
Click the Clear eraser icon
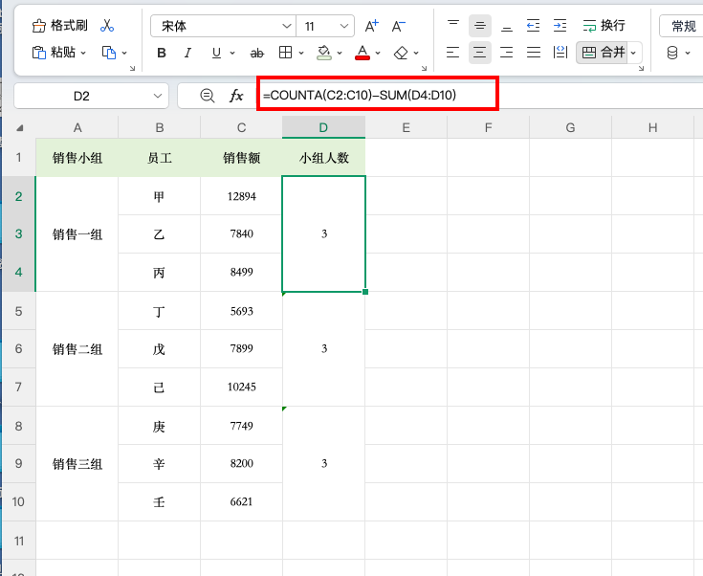401,53
